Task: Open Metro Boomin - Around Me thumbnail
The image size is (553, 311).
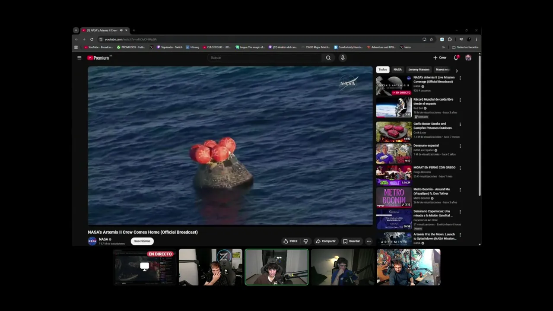Action: tap(394, 197)
